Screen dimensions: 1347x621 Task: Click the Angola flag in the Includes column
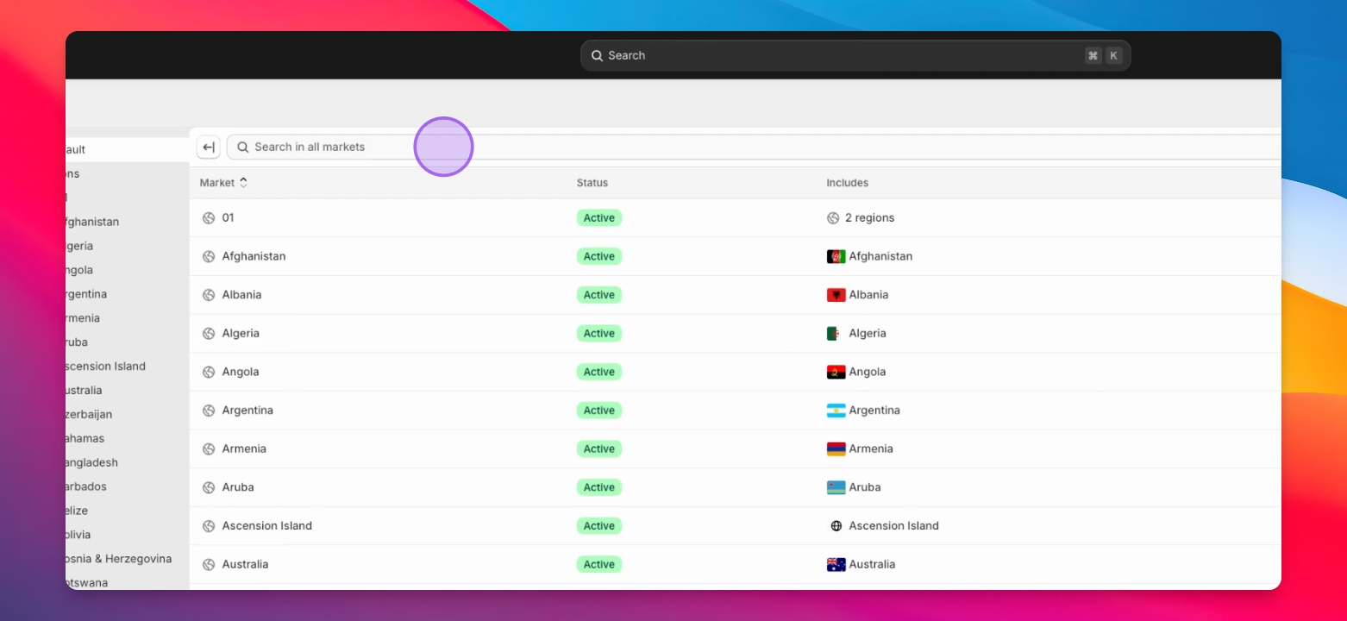(836, 372)
